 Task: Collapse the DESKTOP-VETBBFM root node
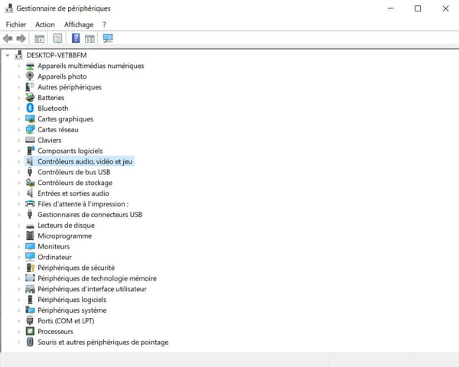(8, 55)
